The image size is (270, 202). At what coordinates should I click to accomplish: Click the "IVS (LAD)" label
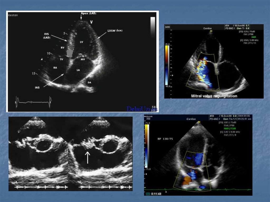(46, 36)
